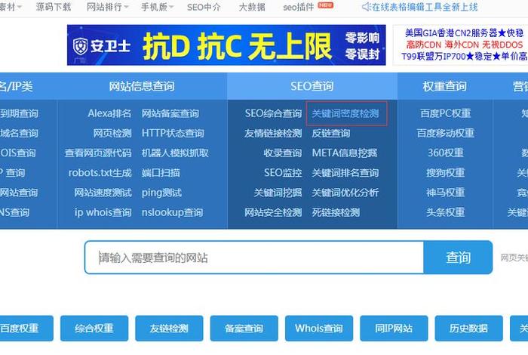Screen dimensions: 528x355
Task: Select the 网站信息查询 tab
Action: click(x=142, y=86)
